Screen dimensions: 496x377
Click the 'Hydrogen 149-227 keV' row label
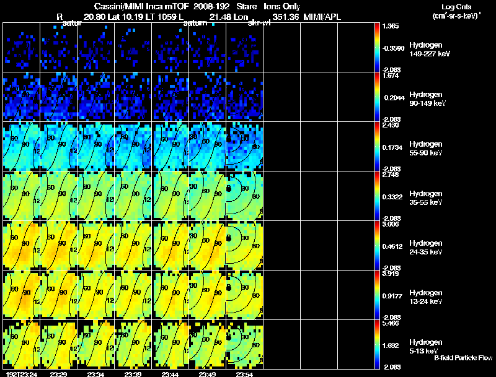pos(429,50)
